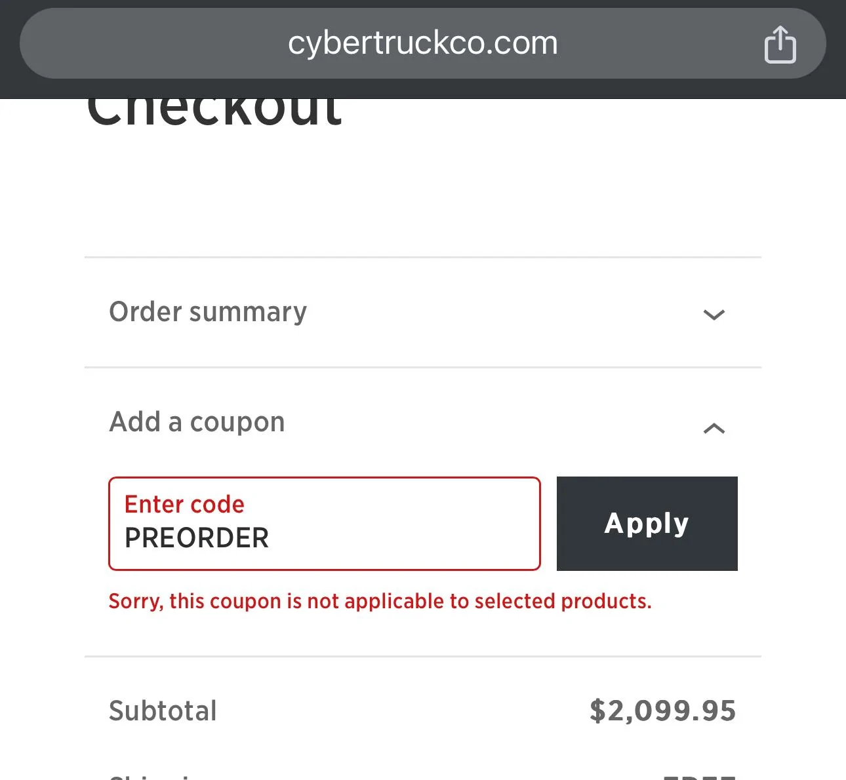The height and width of the screenshot is (780, 846).
Task: Tap the share icon beside the address bar
Action: coord(780,43)
